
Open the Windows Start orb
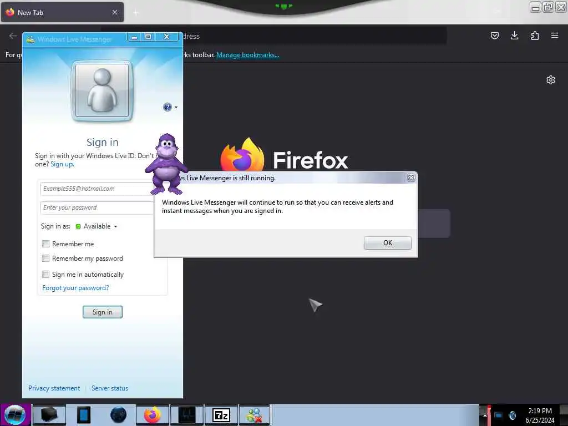tap(15, 415)
